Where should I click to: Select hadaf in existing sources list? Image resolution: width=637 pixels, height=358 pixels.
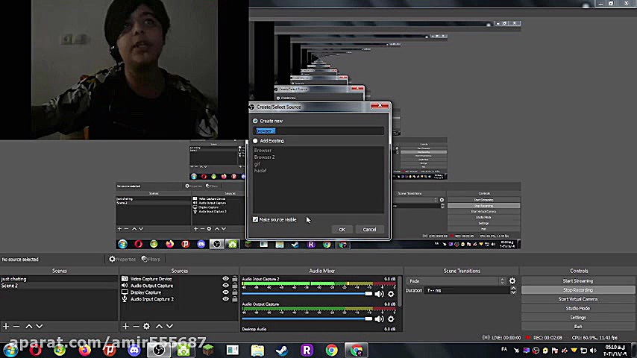pyautogui.click(x=260, y=171)
